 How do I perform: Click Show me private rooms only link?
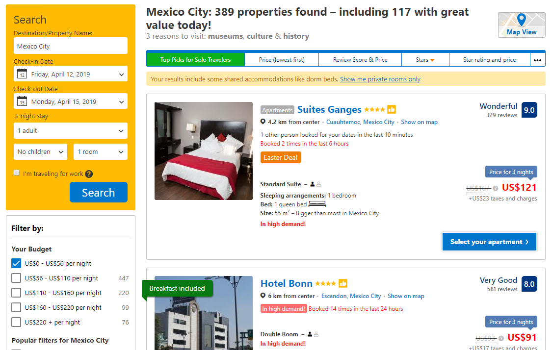click(x=380, y=79)
